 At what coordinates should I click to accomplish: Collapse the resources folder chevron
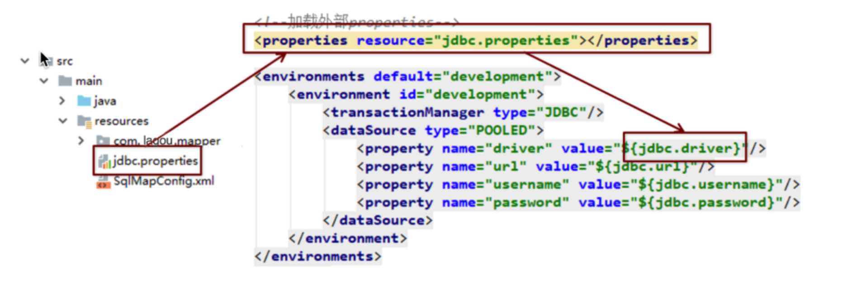63,121
